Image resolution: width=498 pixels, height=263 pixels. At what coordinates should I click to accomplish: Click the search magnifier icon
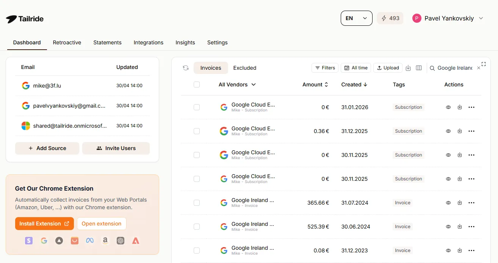(x=432, y=68)
